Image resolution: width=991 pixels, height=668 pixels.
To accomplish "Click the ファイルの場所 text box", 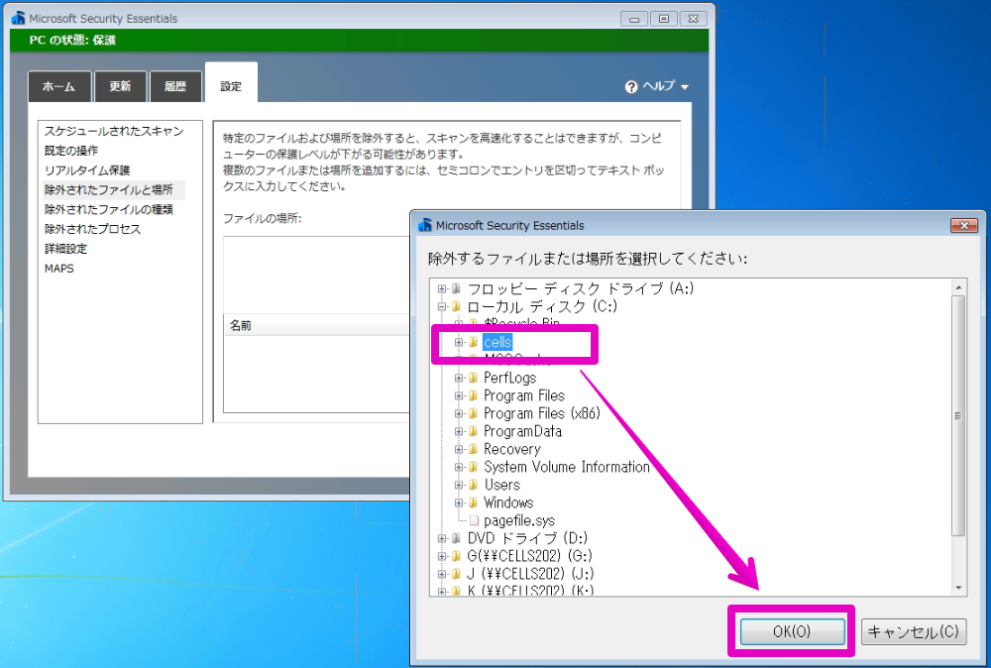I will point(317,274).
